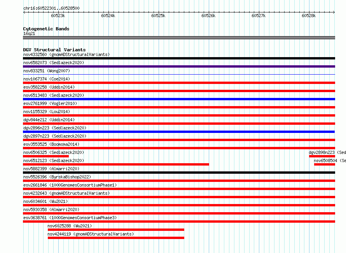Click the chr16:60522301..60528500 coordinate label
Viewport: 346px width, 253px height.
point(51,9)
